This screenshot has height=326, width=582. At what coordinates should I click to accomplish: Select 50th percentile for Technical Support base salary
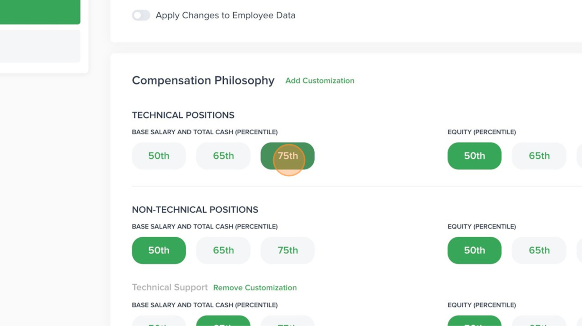click(x=159, y=321)
